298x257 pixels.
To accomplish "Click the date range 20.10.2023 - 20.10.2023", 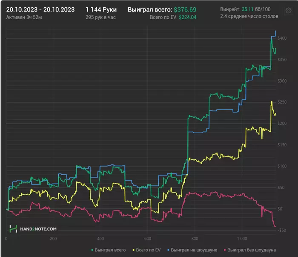I will point(40,9).
